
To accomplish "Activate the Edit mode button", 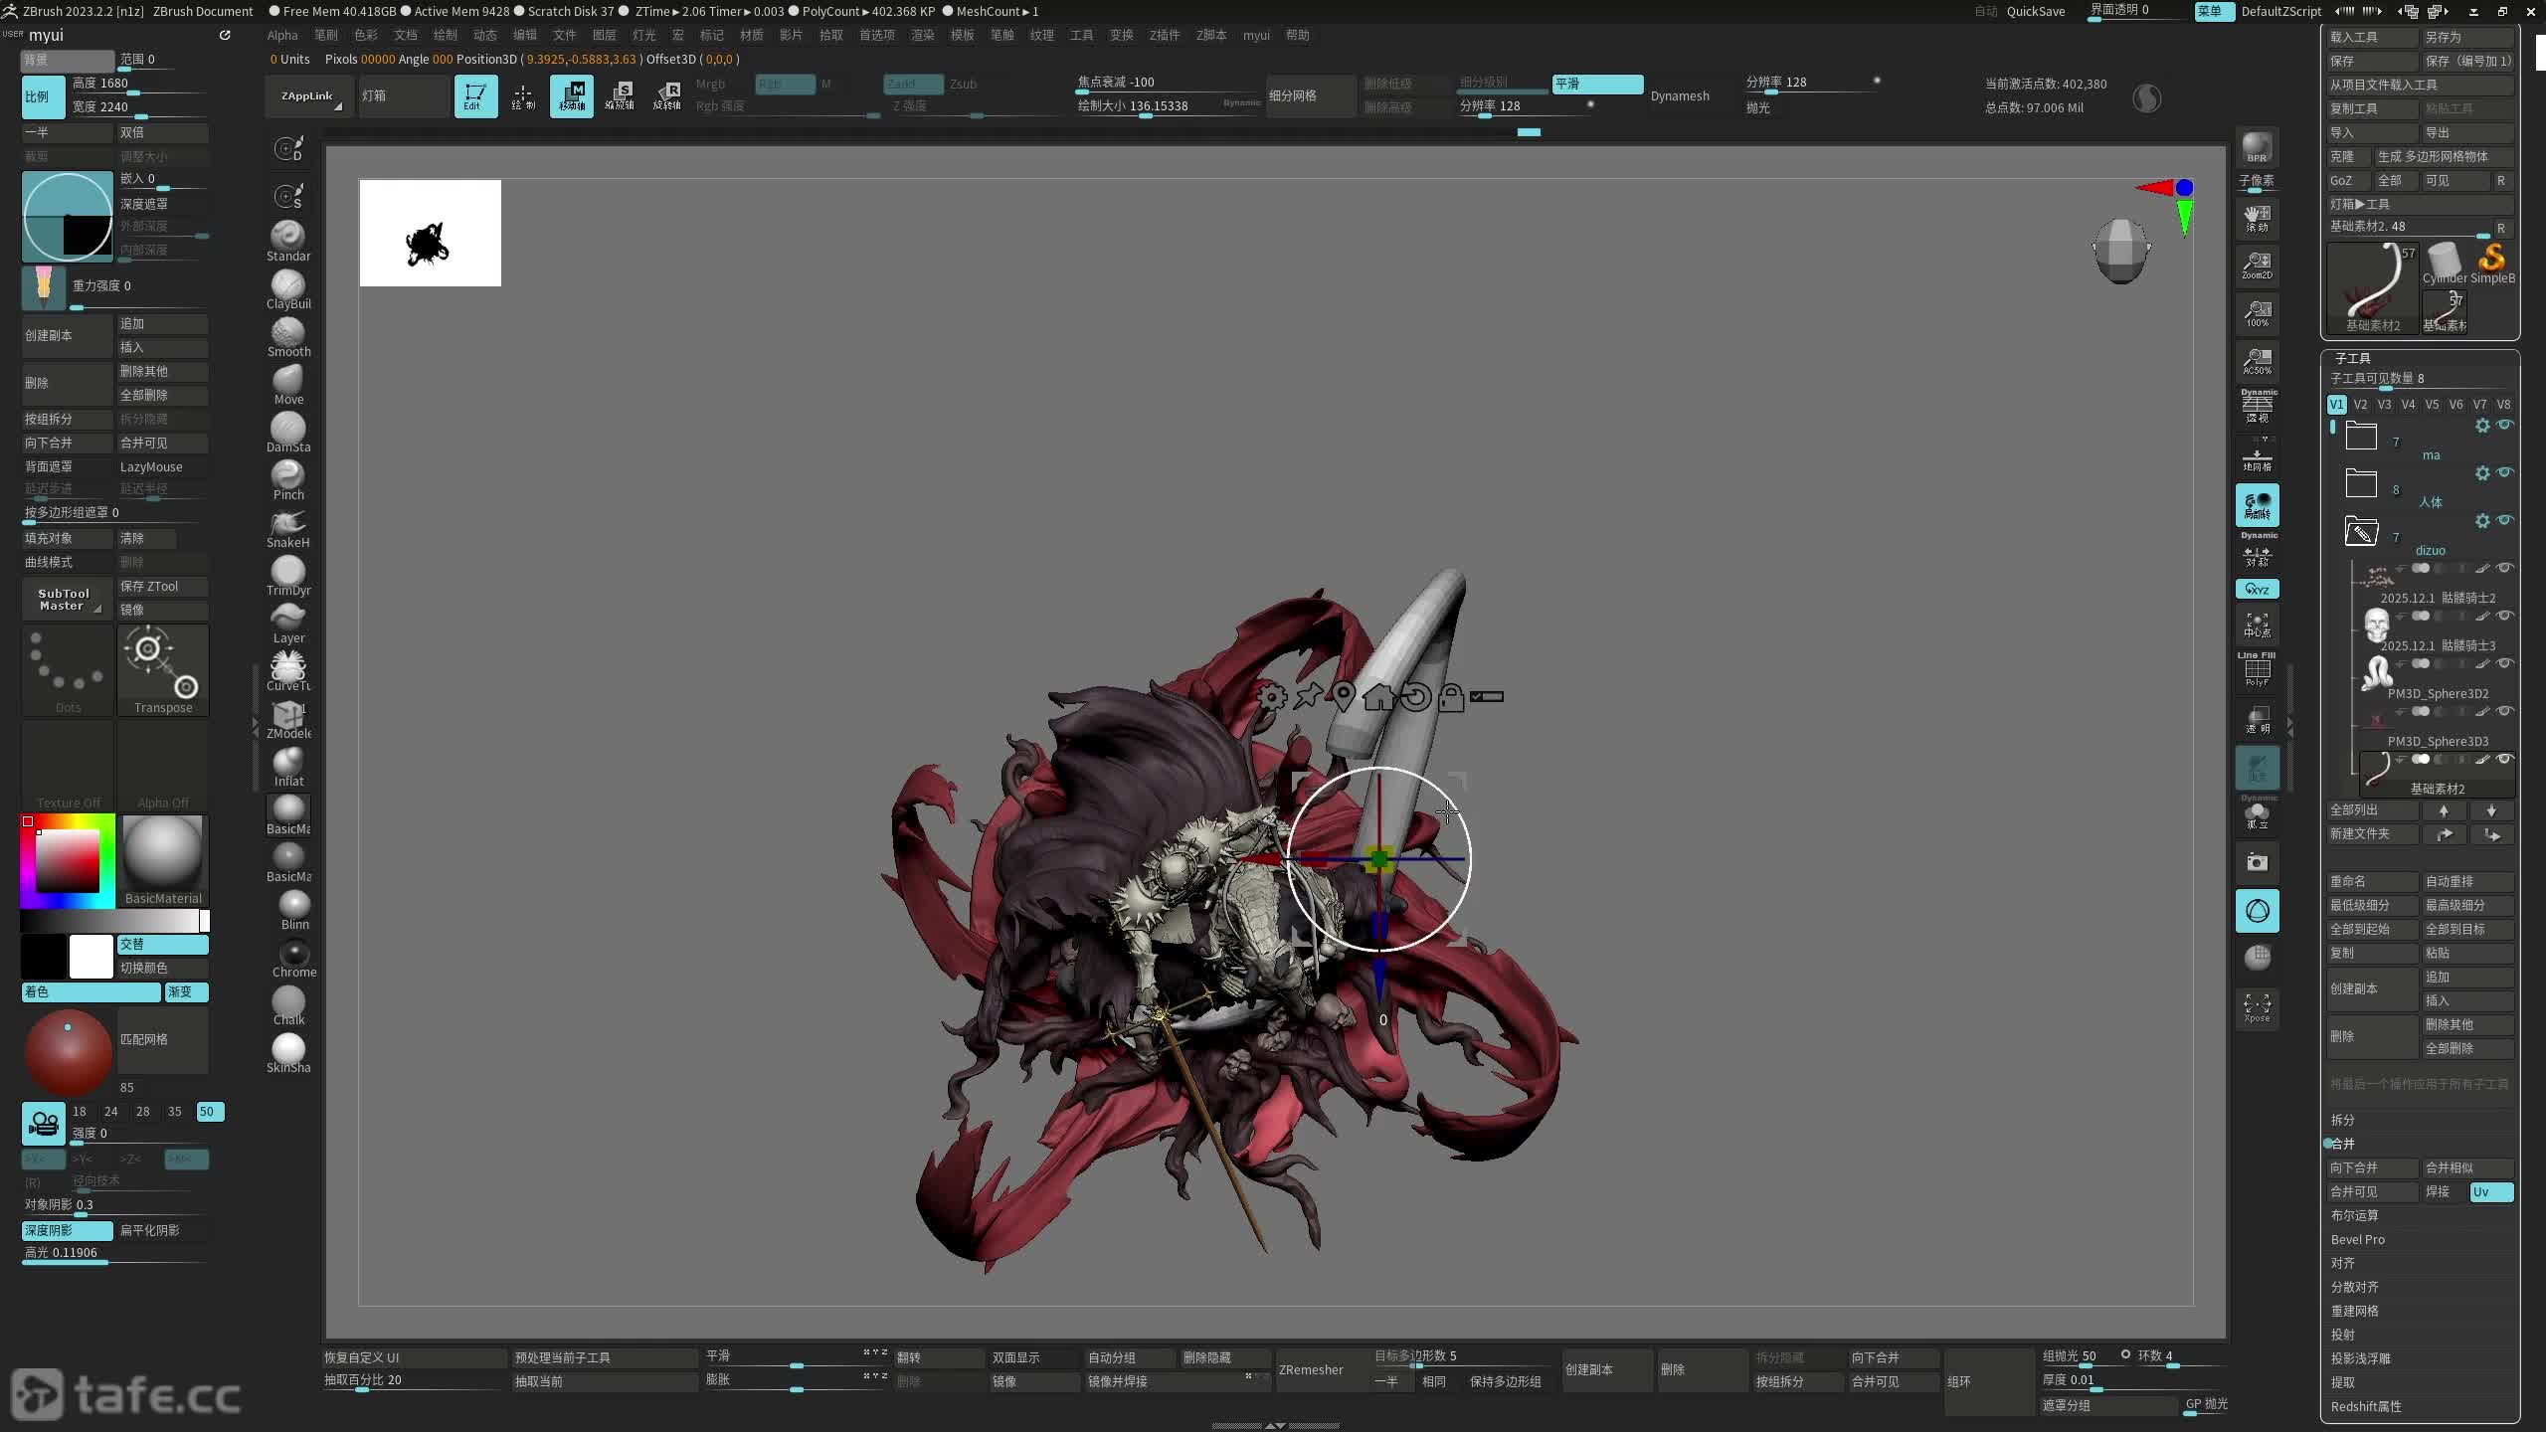I will click(475, 96).
